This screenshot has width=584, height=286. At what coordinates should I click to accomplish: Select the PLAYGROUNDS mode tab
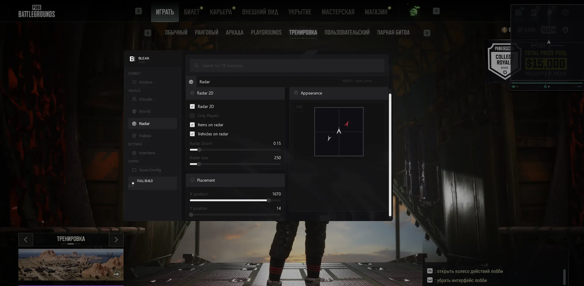[x=266, y=32]
